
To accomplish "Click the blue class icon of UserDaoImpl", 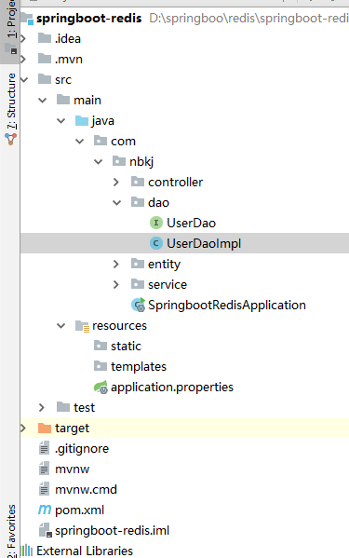I will click(x=156, y=243).
